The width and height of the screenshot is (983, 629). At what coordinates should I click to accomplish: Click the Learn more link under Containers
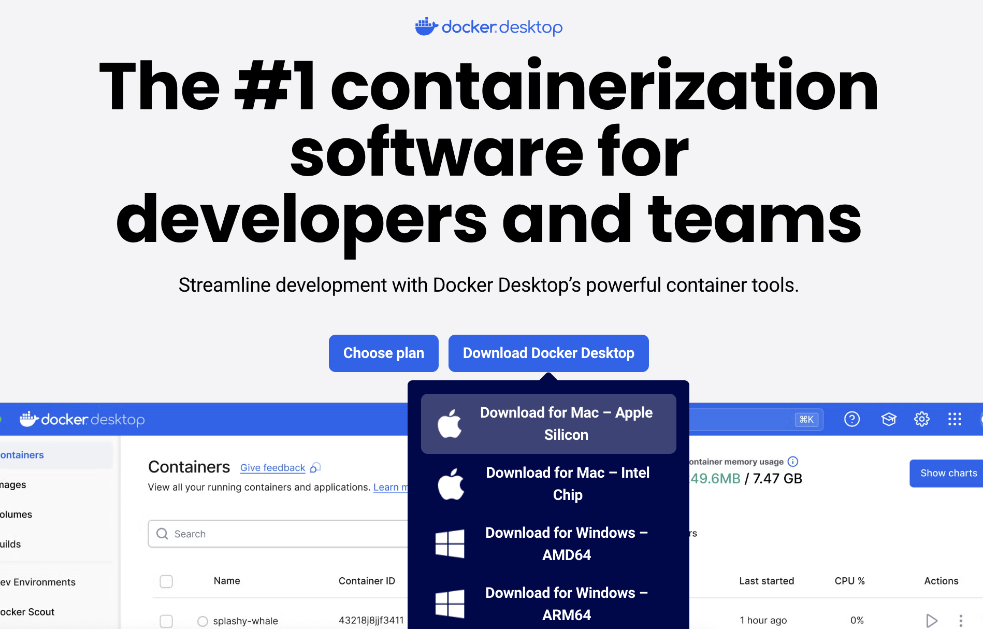[x=391, y=488]
